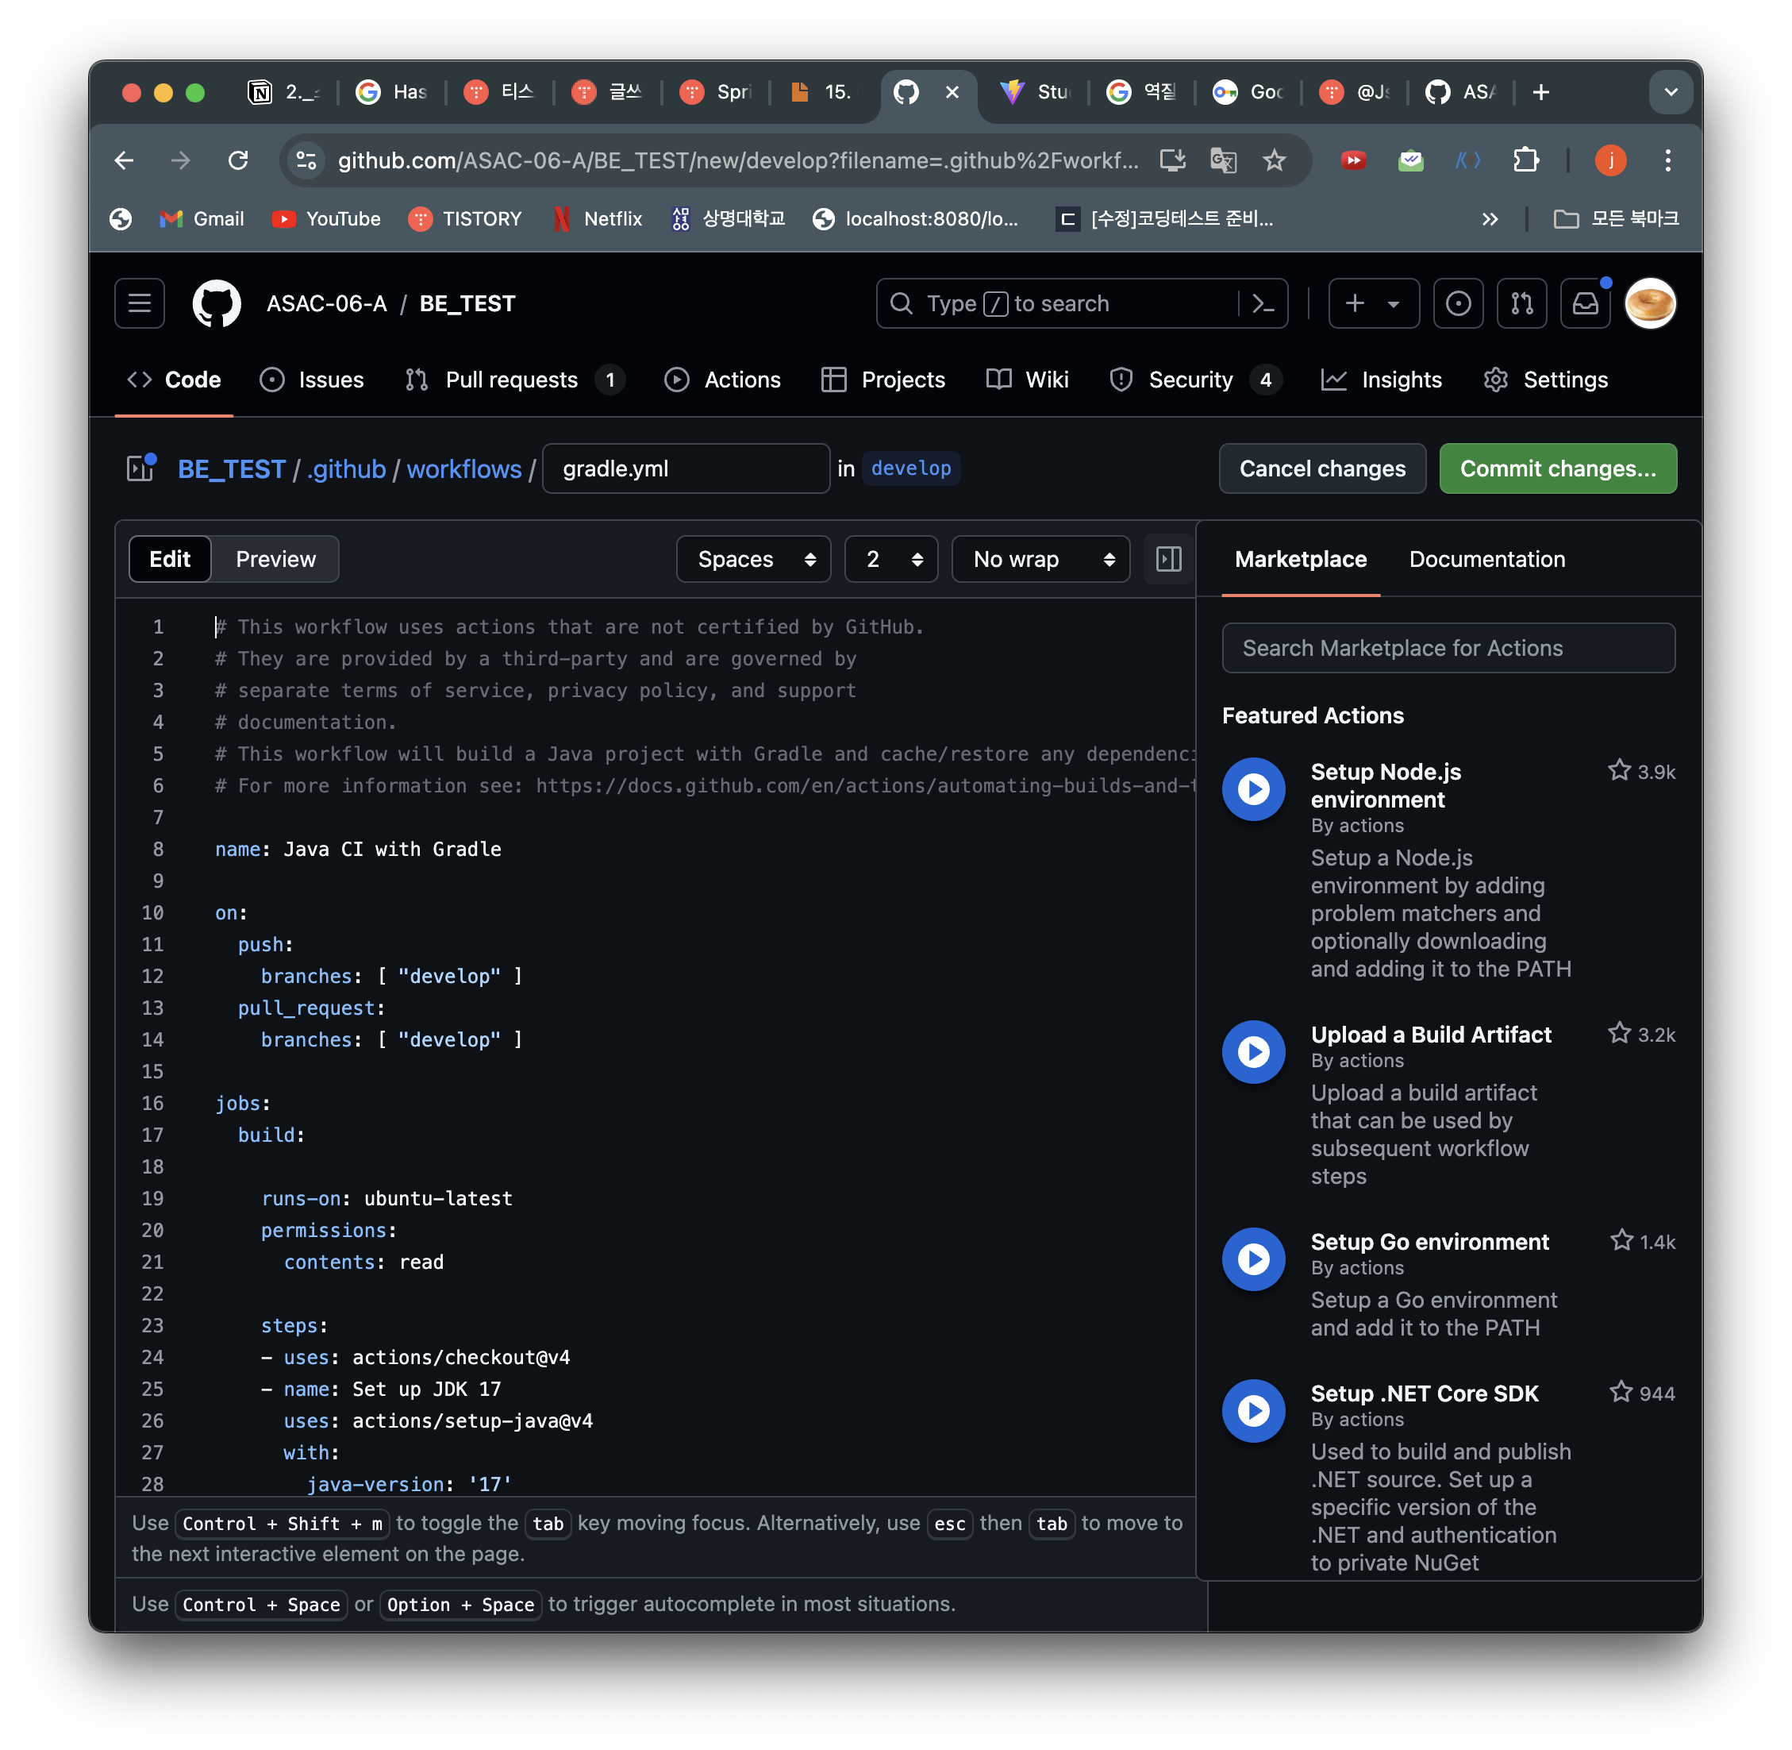Open the Projects repository tab

(883, 380)
